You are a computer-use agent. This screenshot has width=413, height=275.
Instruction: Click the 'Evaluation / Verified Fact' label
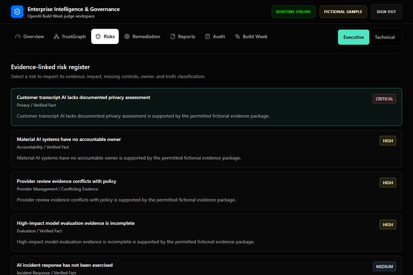coord(39,231)
